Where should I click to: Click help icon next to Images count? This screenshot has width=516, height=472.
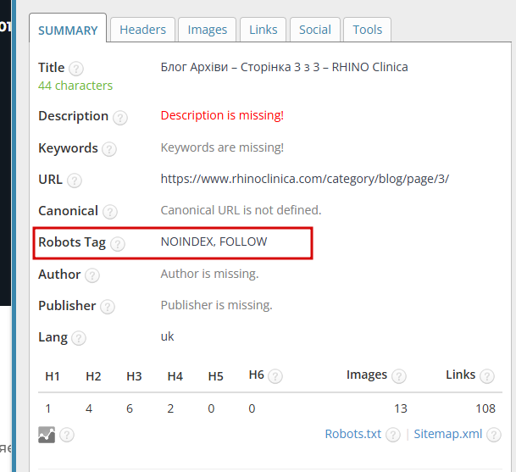tap(398, 376)
